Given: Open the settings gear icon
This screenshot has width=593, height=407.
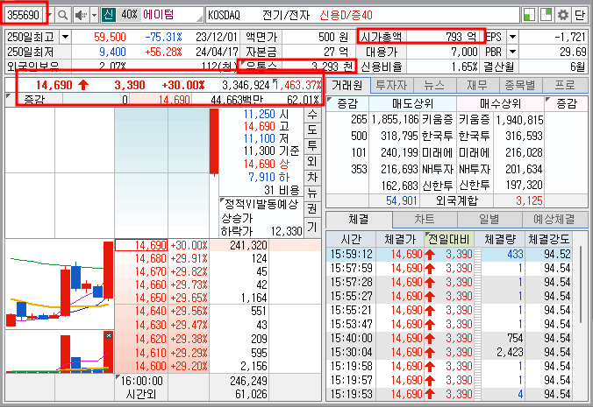Looking at the screenshot, I should pyautogui.click(x=563, y=15).
